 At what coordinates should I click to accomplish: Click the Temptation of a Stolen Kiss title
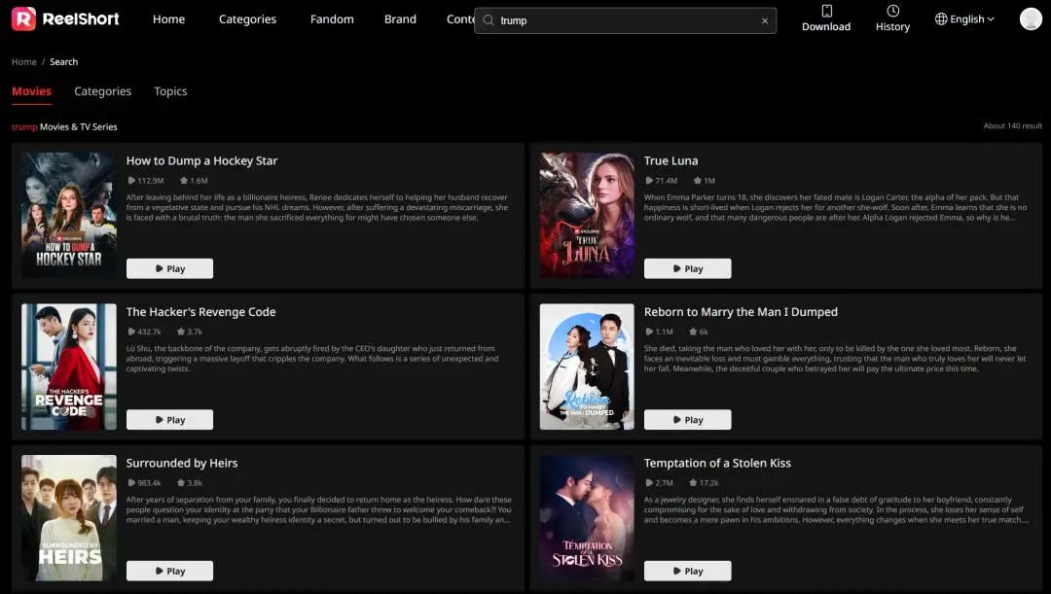[x=717, y=464]
